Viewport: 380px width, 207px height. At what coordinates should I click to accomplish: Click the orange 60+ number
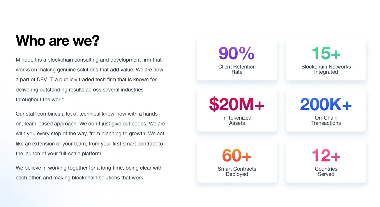pos(237,156)
